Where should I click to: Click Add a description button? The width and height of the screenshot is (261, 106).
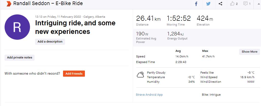tap(50, 41)
